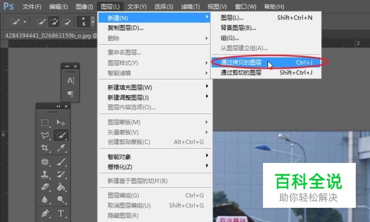Select the Spot Healing Brush tool
Image resolution: width=370 pixels, height=222 pixels.
click(45, 162)
